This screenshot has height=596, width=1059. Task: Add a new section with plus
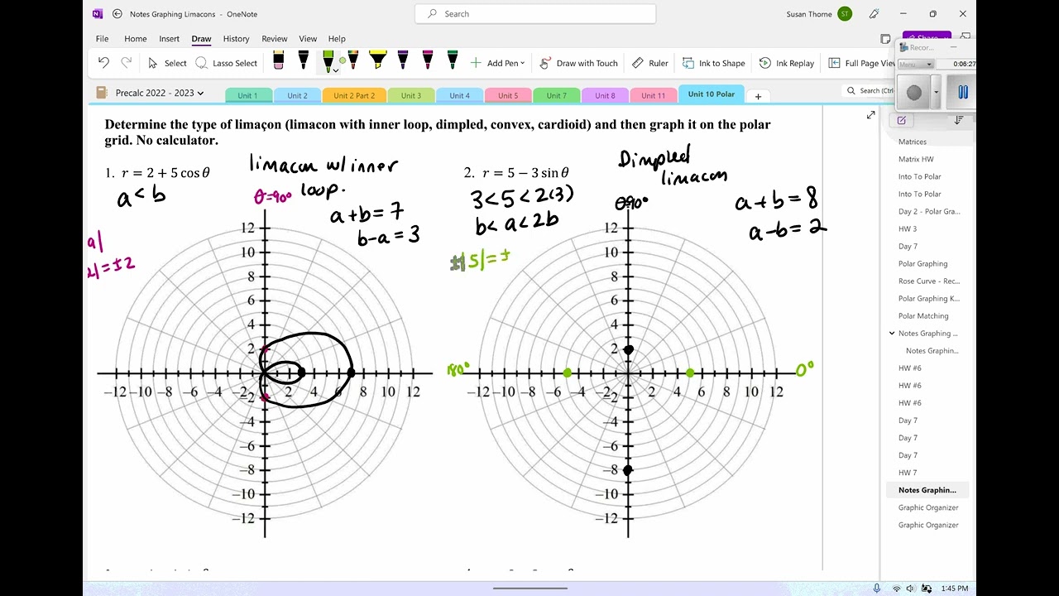click(758, 96)
